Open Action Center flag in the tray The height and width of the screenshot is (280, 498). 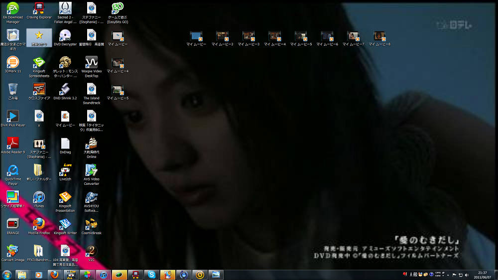(x=454, y=275)
